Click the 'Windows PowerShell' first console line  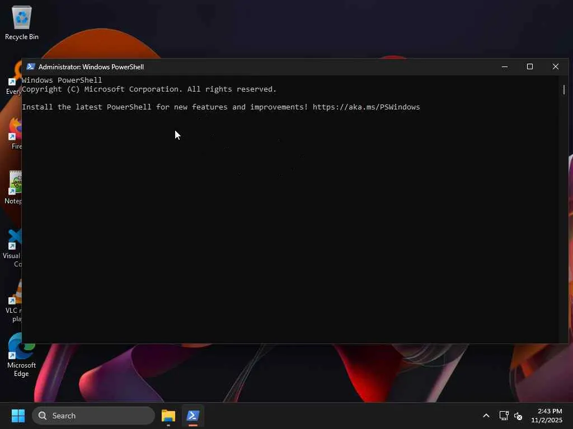tap(62, 80)
